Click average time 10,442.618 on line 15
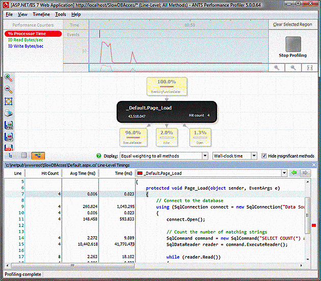Screen dimensions: 321x281 pos(88,244)
